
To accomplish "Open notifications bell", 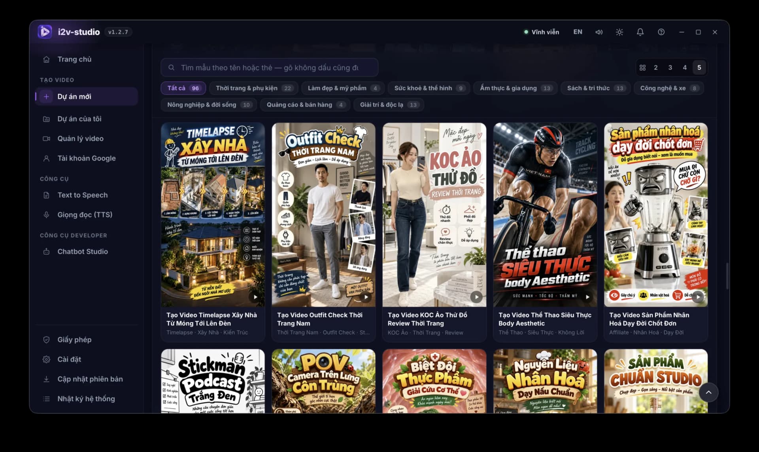I will click(640, 32).
